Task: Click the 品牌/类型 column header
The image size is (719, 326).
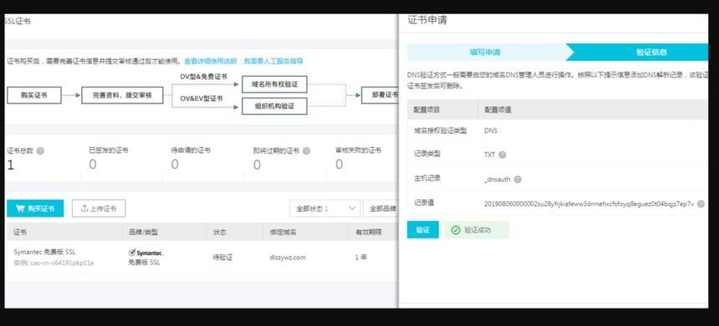Action: pos(143,233)
